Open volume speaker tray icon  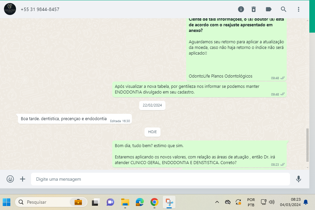(272, 202)
